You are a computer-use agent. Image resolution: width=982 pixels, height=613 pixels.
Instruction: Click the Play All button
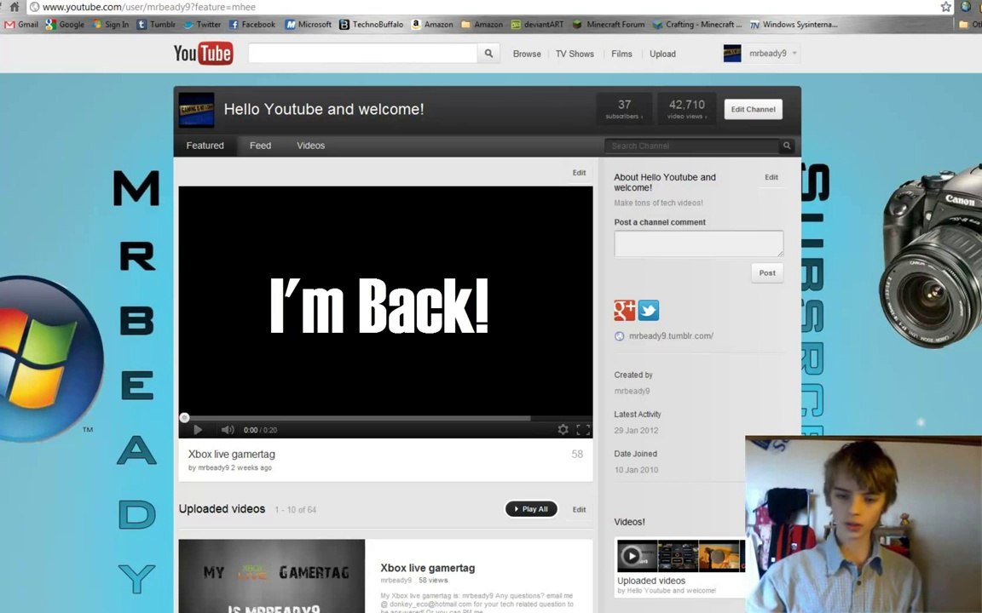coord(531,509)
